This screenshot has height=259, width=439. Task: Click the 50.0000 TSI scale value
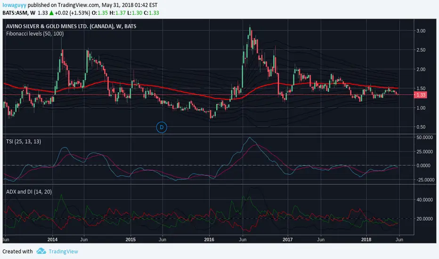[425, 138]
